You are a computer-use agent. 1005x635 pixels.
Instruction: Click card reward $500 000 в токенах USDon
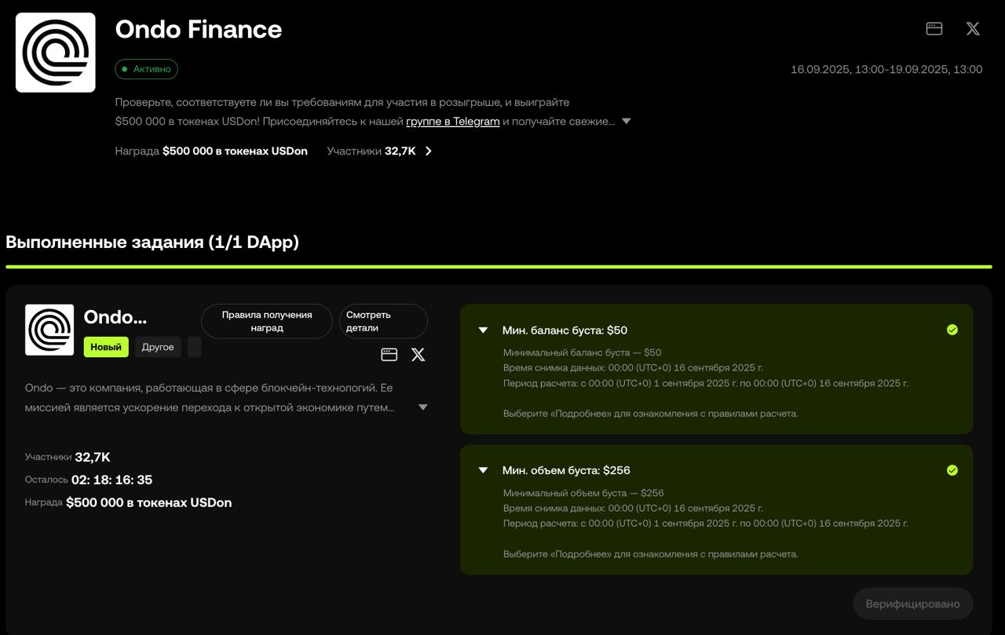pos(149,502)
